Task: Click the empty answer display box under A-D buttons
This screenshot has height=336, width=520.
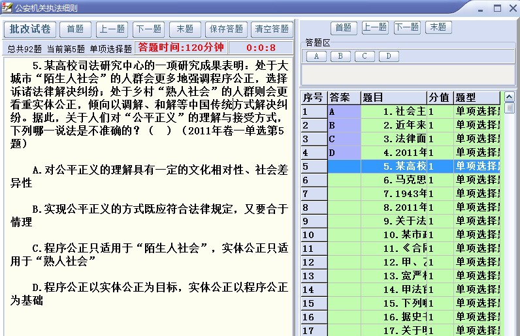Action: point(408,74)
